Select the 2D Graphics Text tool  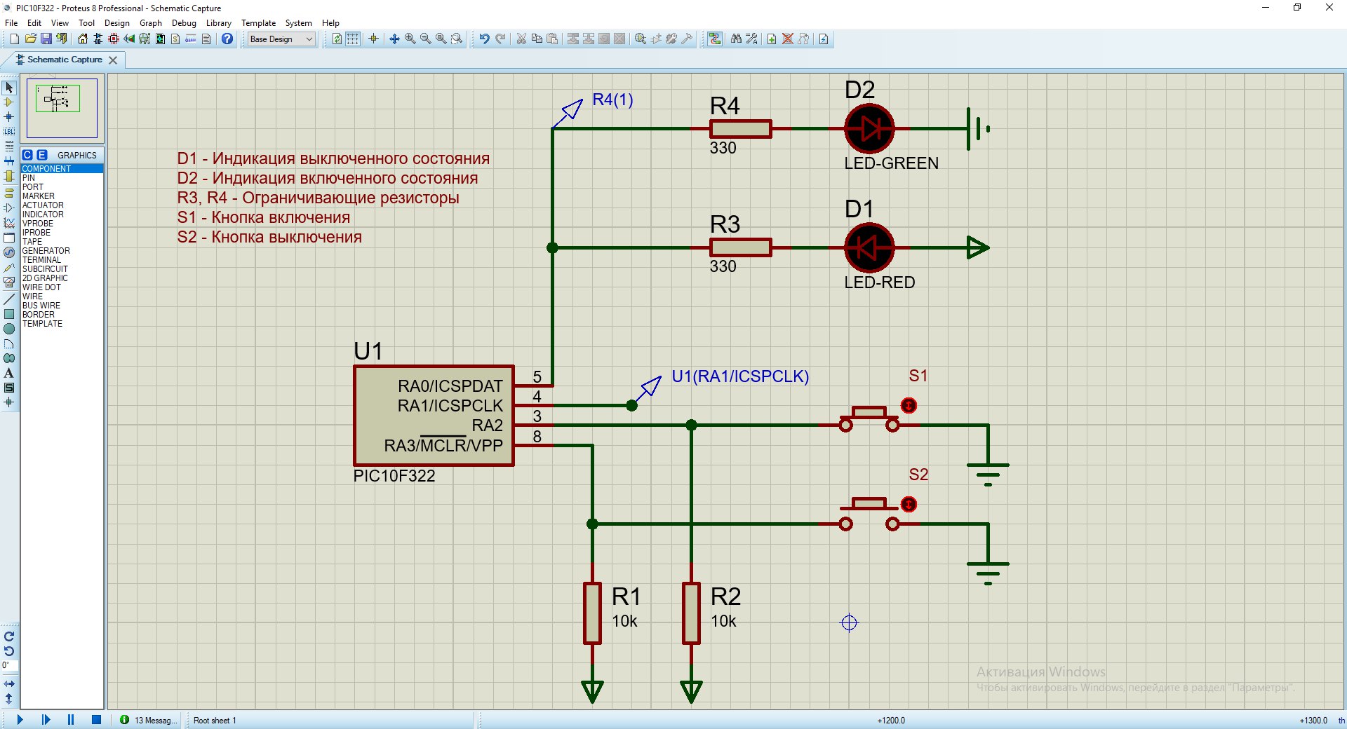coord(9,373)
